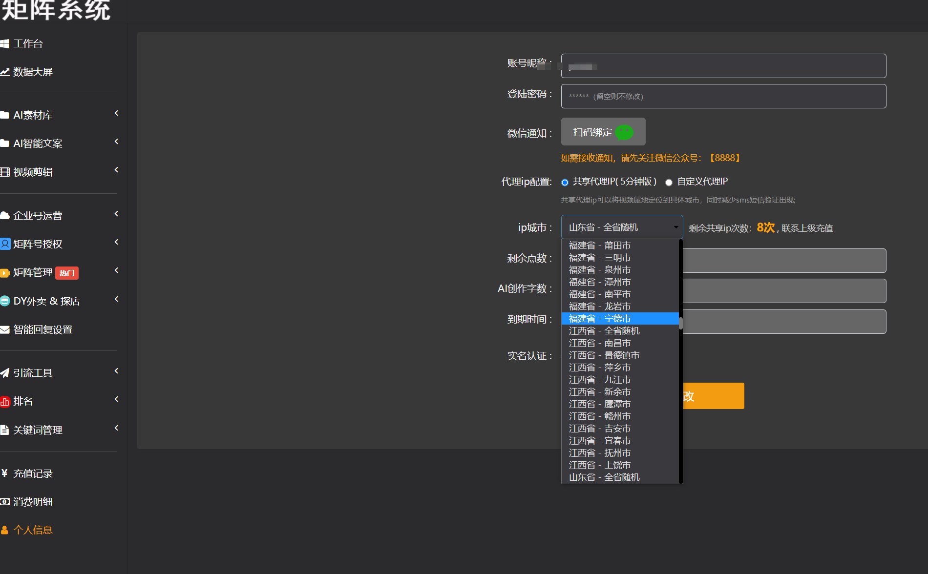The width and height of the screenshot is (928, 574).
Task: Choose 江西省 - 赣州市 option
Action: pos(620,416)
